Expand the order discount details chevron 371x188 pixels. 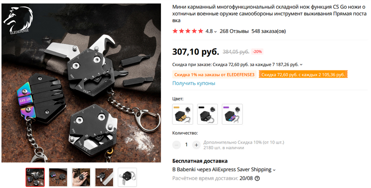[x=301, y=65]
